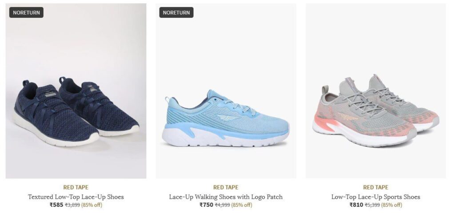Click the NORETURN badge on blue walking shoe
Image resolution: width=455 pixels, height=216 pixels.
pyautogui.click(x=176, y=12)
